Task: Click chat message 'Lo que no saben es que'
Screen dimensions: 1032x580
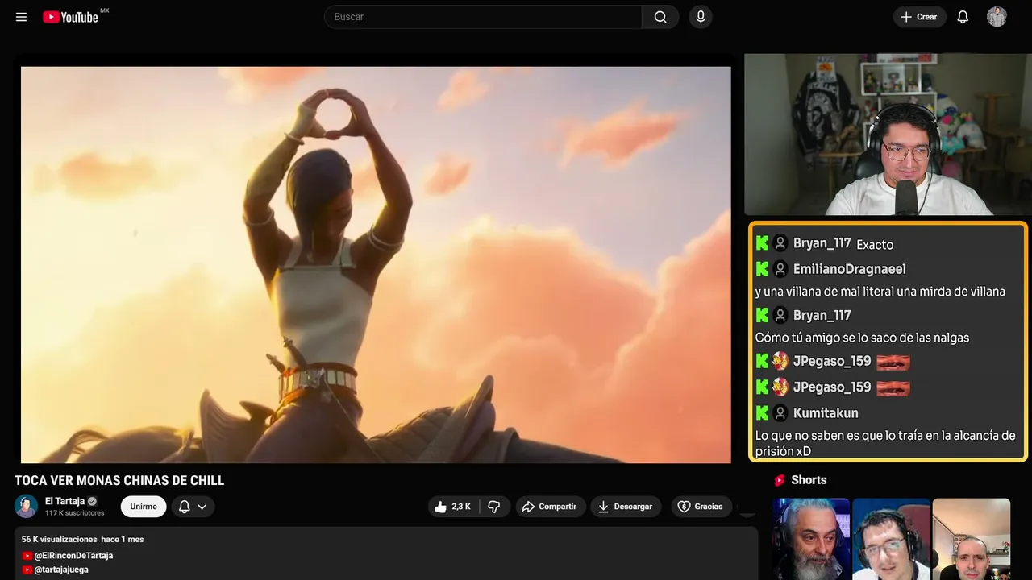Action: (885, 444)
